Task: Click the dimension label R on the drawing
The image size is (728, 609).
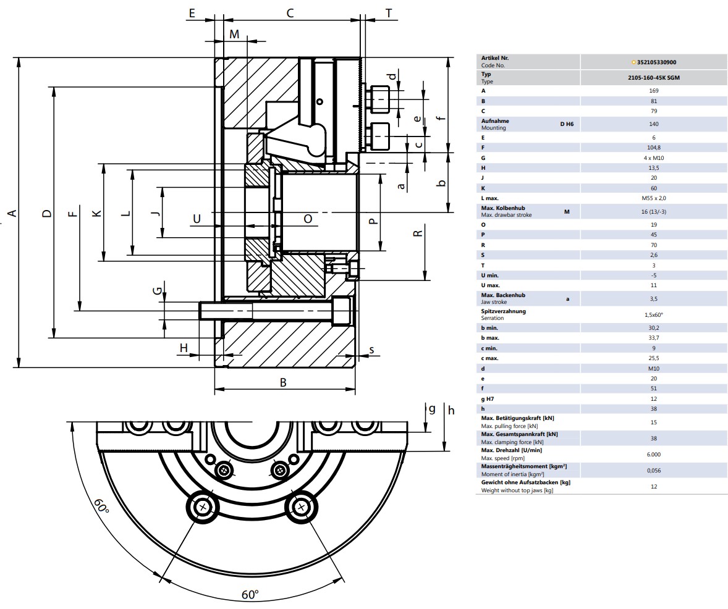Action: coord(418,233)
